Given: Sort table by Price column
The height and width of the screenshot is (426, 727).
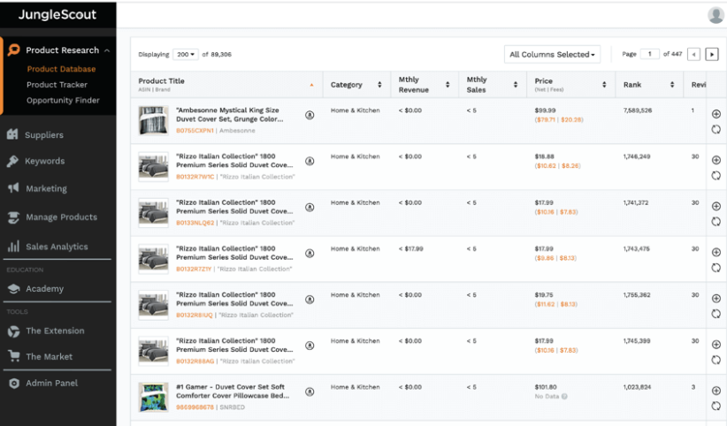Looking at the screenshot, I should (604, 84).
